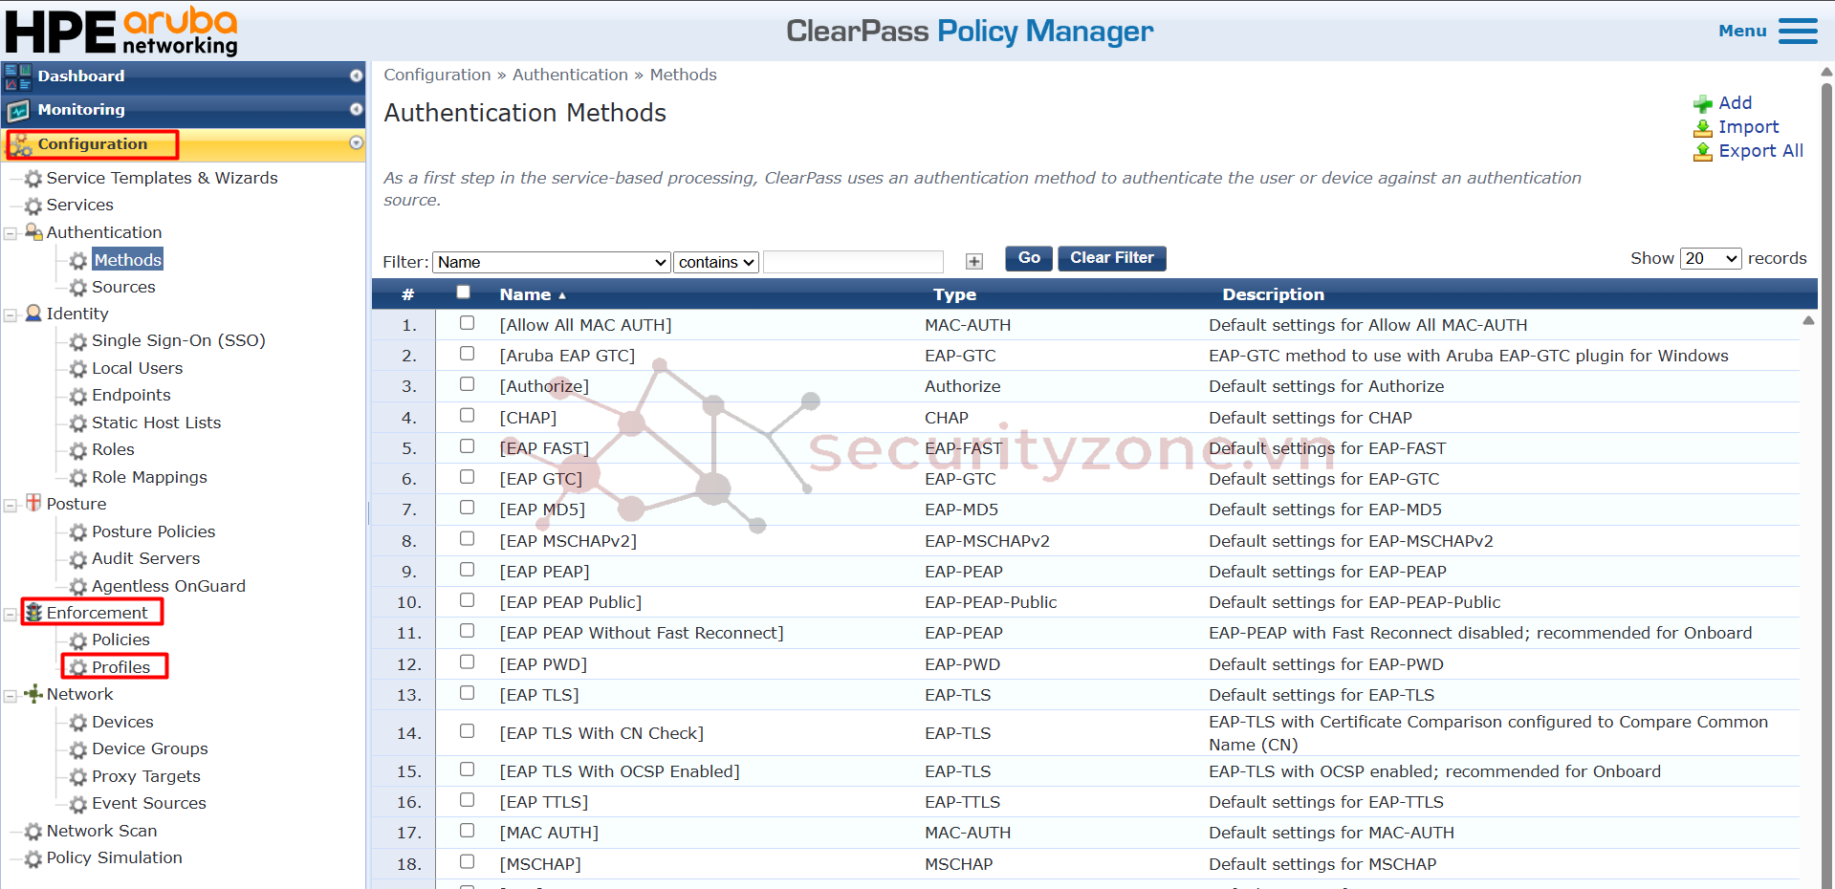This screenshot has height=889, width=1835.
Task: Click the table scrollbar up arrow
Action: [x=1808, y=321]
